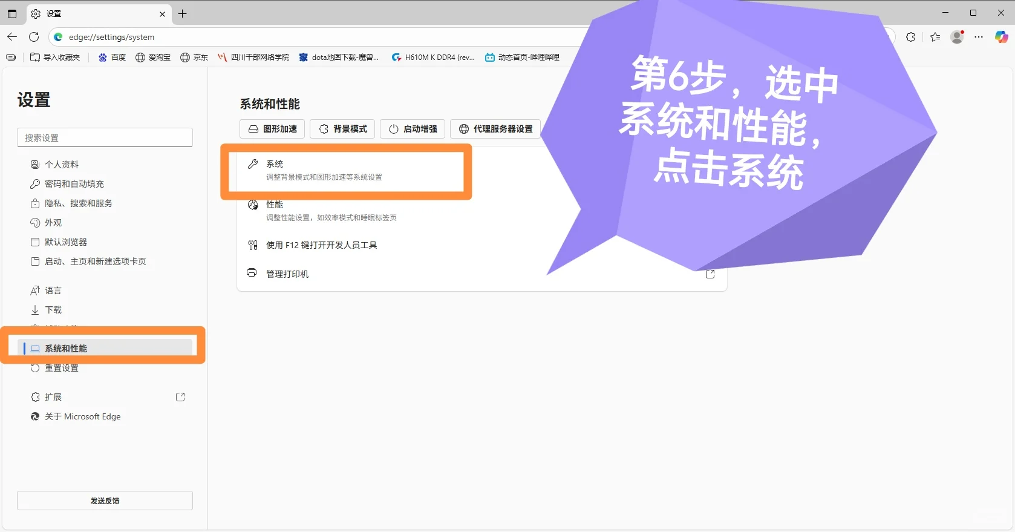Go back using the back arrow
The height and width of the screenshot is (532, 1015).
pos(12,37)
